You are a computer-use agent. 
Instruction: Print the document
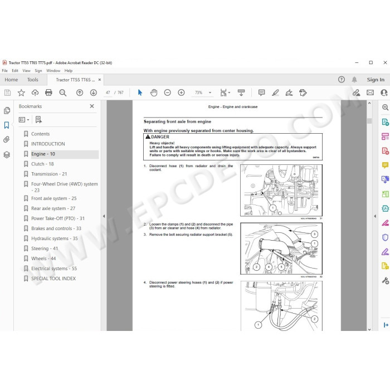[x=48, y=93]
